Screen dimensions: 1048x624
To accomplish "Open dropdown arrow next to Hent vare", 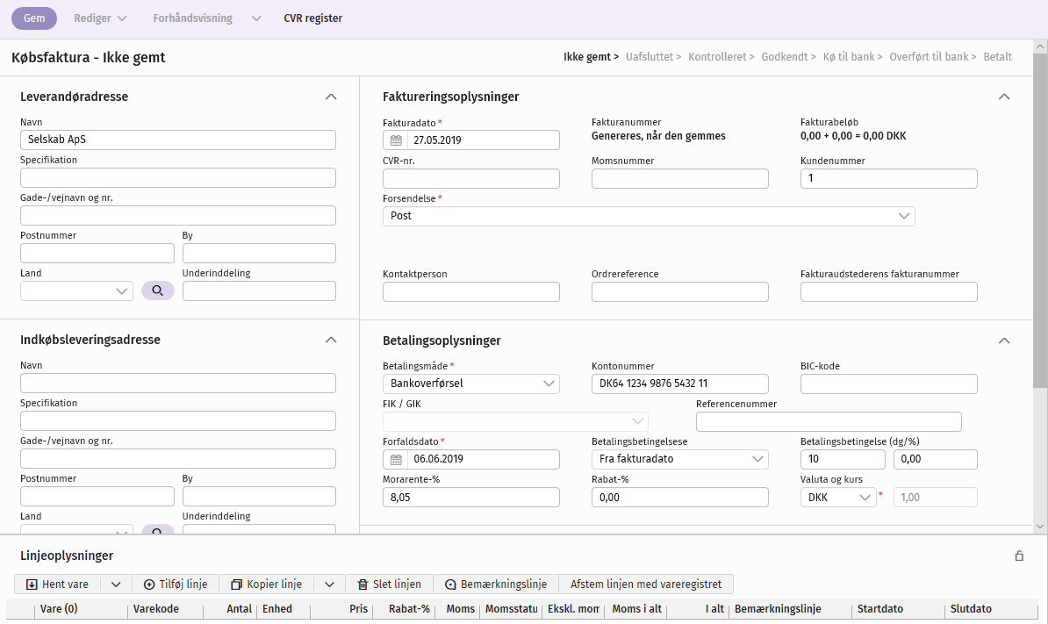I will pos(116,585).
